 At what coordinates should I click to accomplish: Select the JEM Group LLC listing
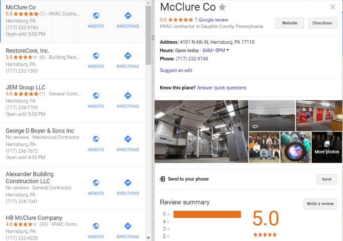coord(72,101)
